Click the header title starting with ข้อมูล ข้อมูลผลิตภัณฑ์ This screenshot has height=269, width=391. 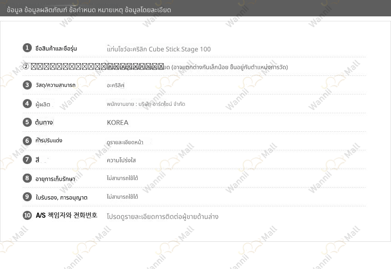[89, 10]
